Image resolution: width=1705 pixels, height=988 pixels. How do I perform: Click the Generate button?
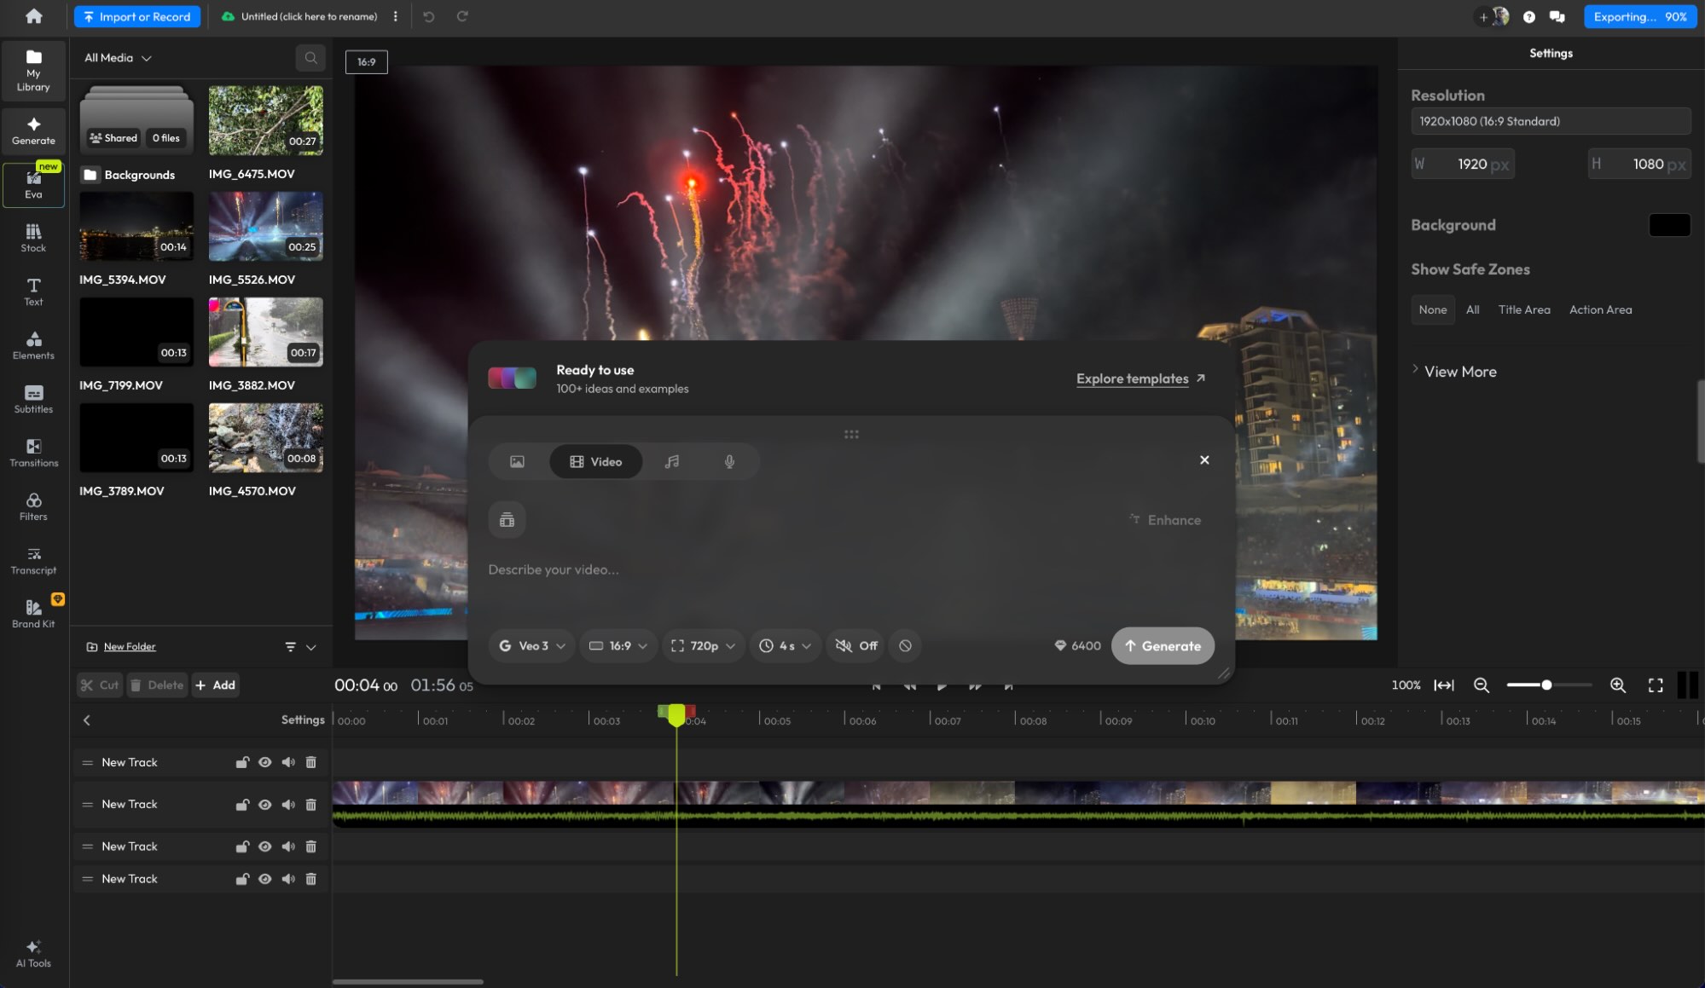[x=1162, y=646]
